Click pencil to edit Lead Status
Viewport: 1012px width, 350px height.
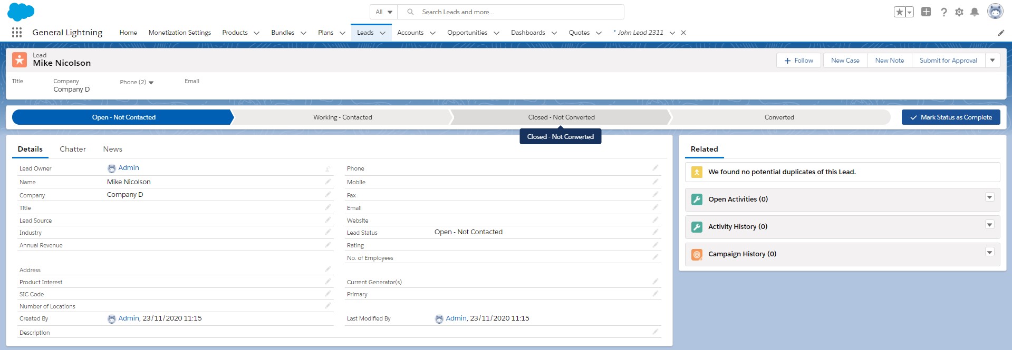(655, 232)
